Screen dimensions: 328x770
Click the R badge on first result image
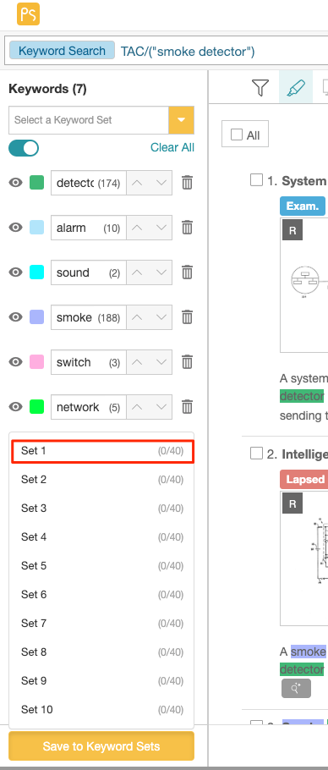tap(292, 230)
